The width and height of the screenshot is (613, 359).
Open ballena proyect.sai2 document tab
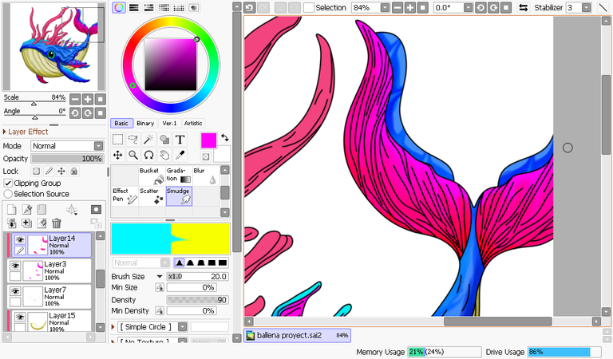(x=297, y=335)
